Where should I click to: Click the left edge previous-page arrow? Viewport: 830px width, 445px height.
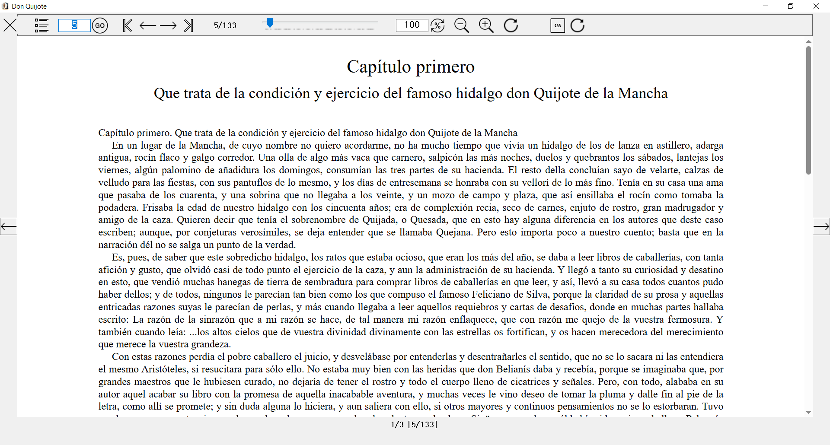9,226
